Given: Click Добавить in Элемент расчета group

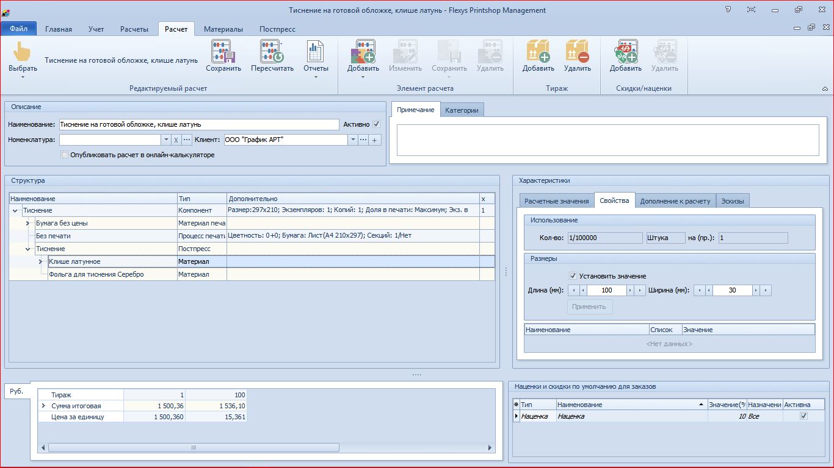Looking at the screenshot, I should (x=363, y=52).
